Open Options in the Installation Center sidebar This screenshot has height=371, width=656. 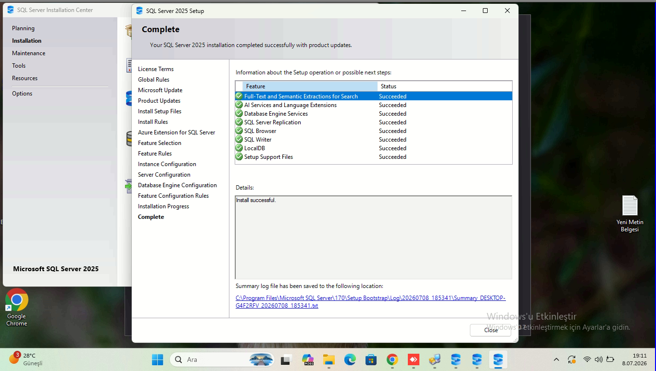click(x=22, y=94)
